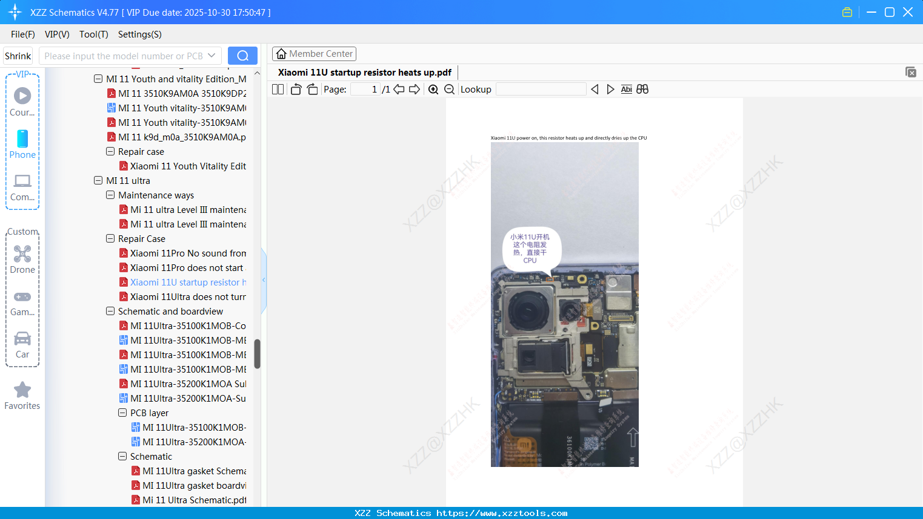
Task: Rotate the page counterclockwise
Action: tap(296, 88)
